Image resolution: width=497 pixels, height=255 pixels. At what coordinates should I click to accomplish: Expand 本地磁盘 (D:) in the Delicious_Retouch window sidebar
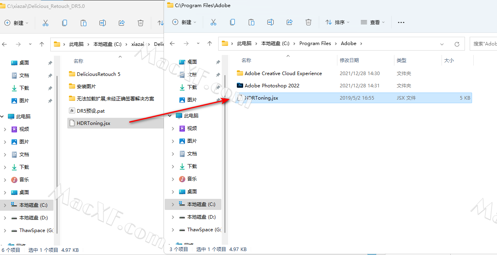pos(5,218)
